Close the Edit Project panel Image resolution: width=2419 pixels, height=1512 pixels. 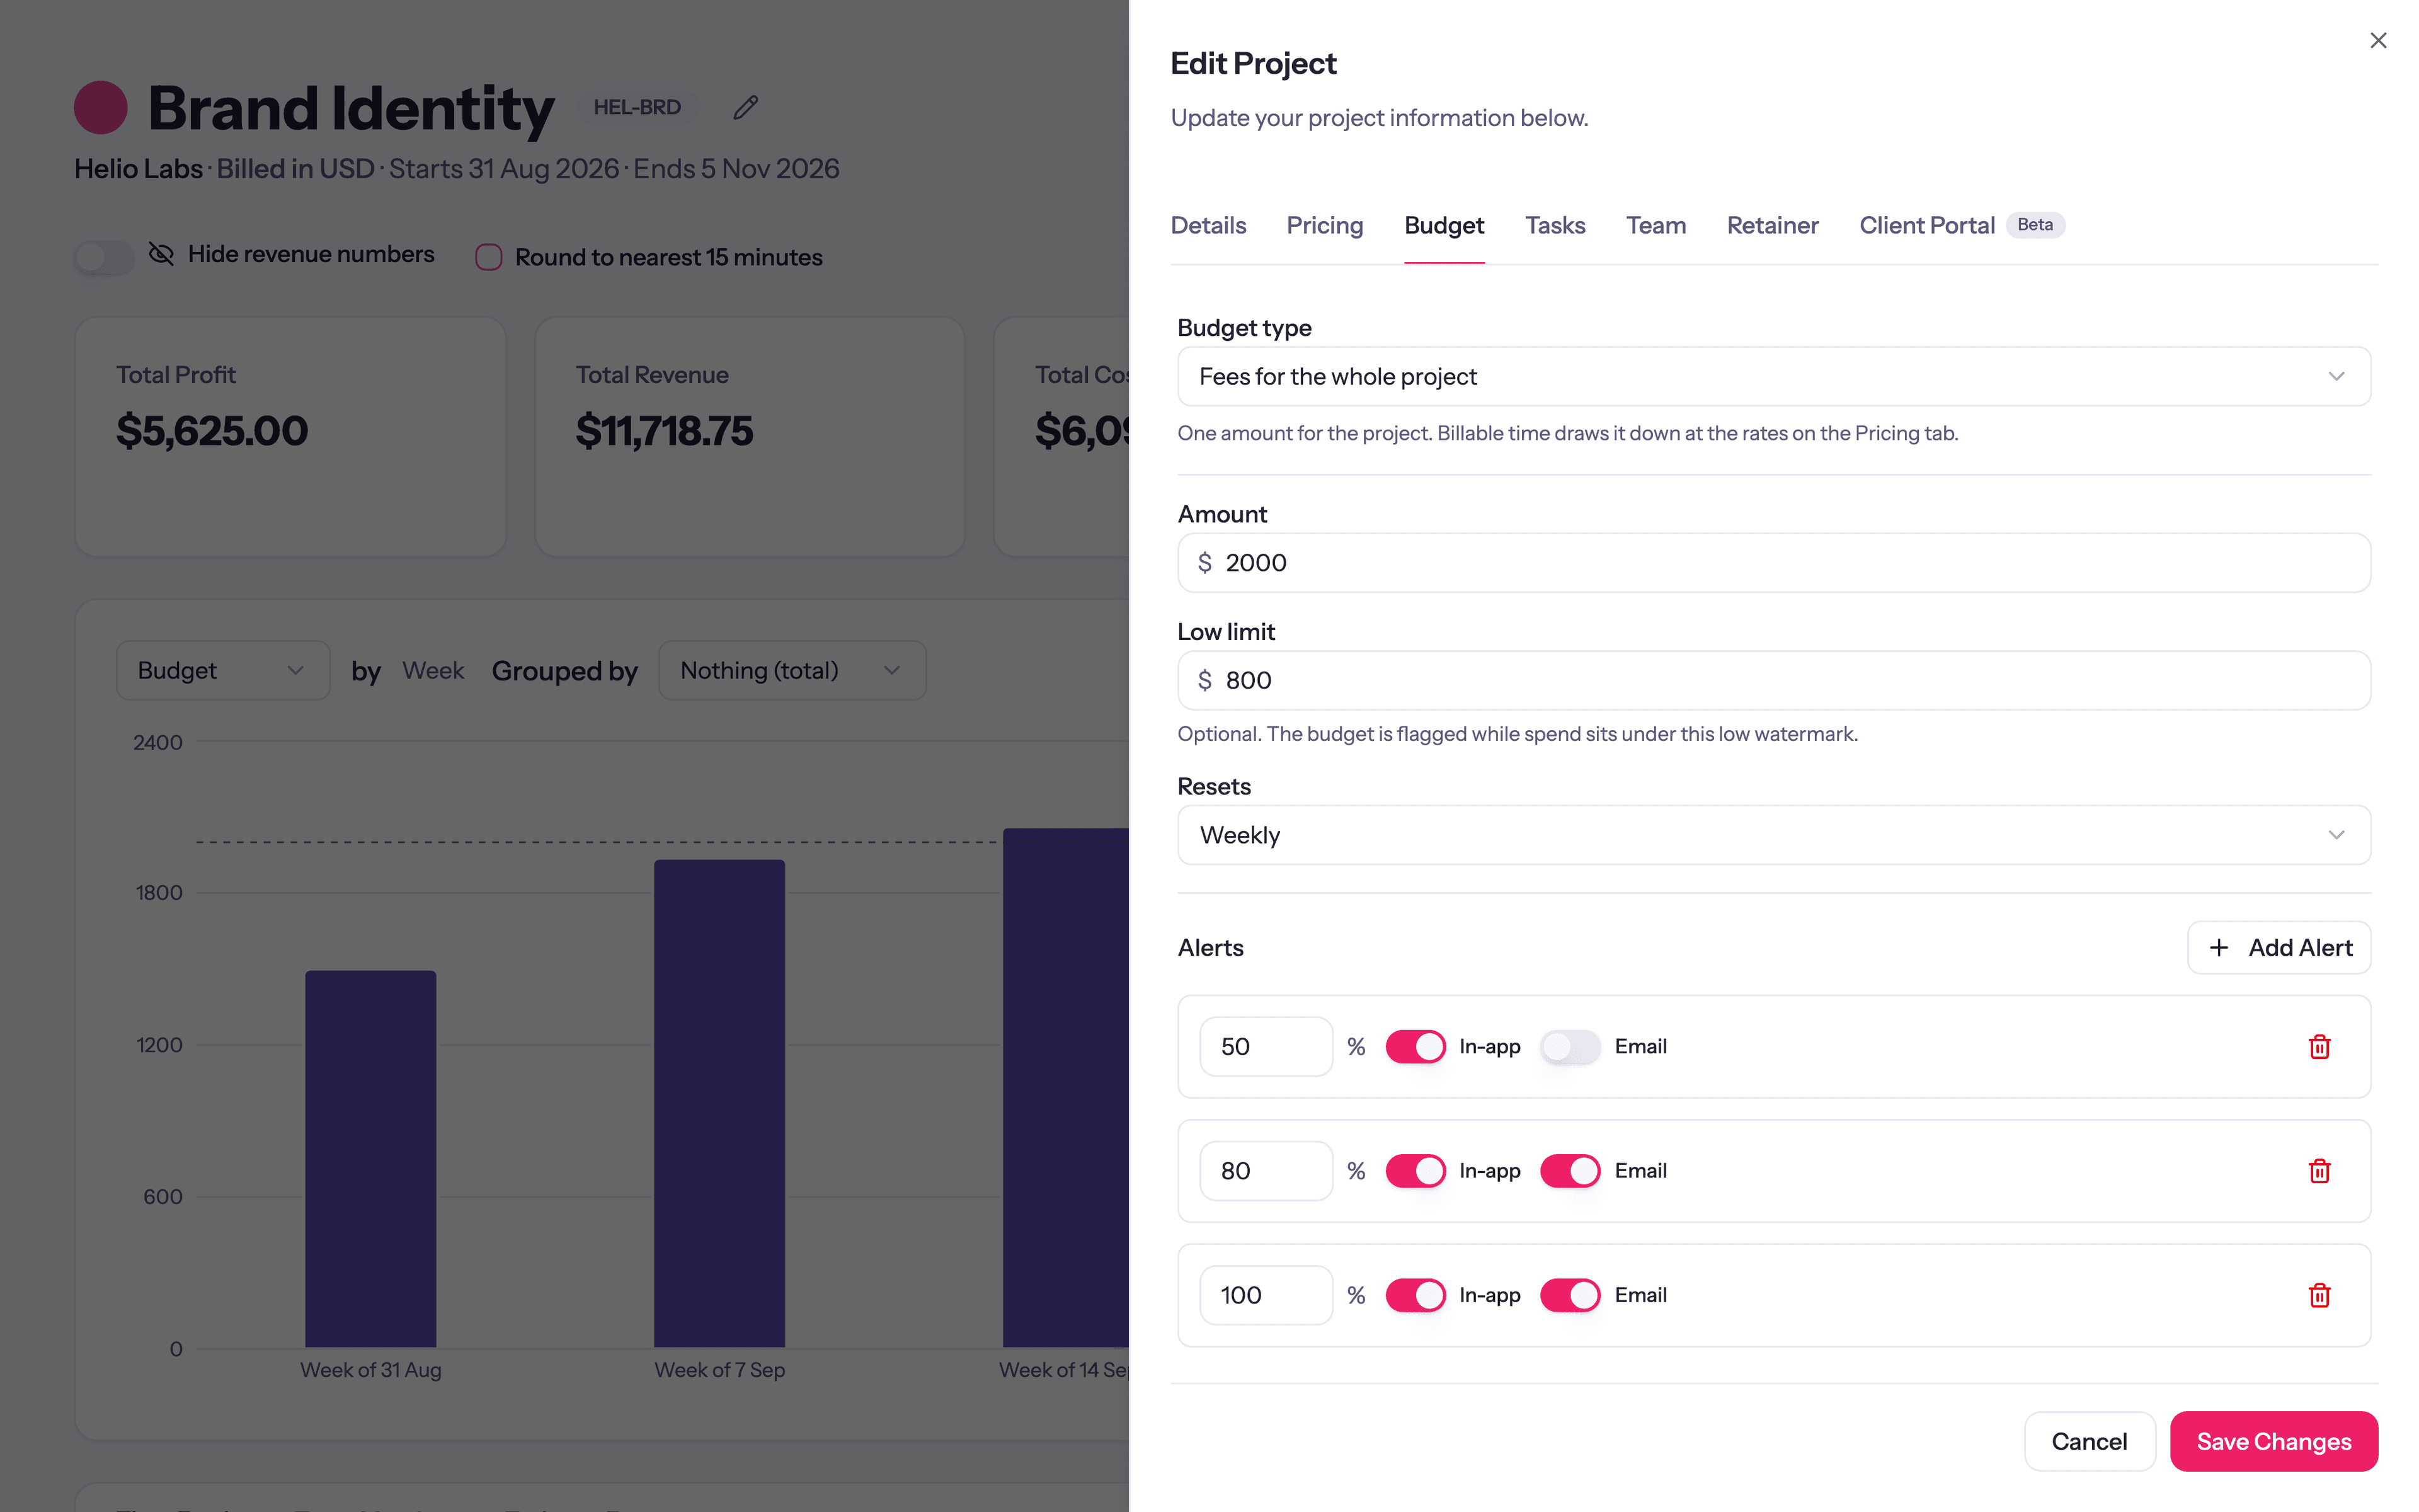tap(2377, 41)
